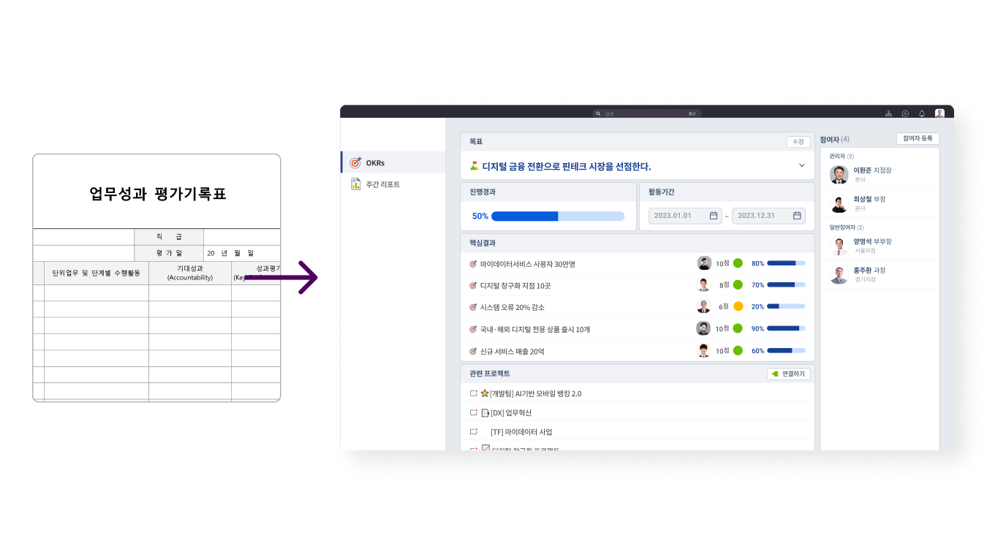Viewport: 987px width, 555px height.
Task: Select OKRs in the left sidebar
Action: [x=377, y=162]
